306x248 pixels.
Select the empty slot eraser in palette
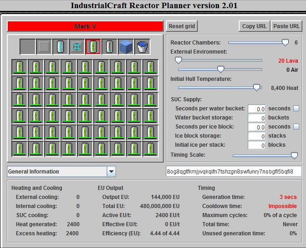coord(27,47)
